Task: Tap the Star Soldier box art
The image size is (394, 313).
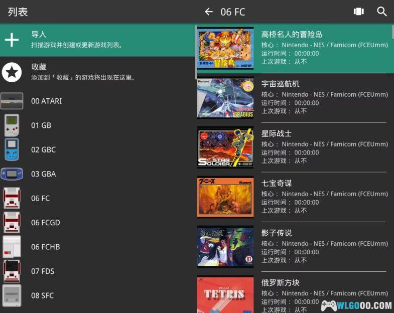Action: 225,147
